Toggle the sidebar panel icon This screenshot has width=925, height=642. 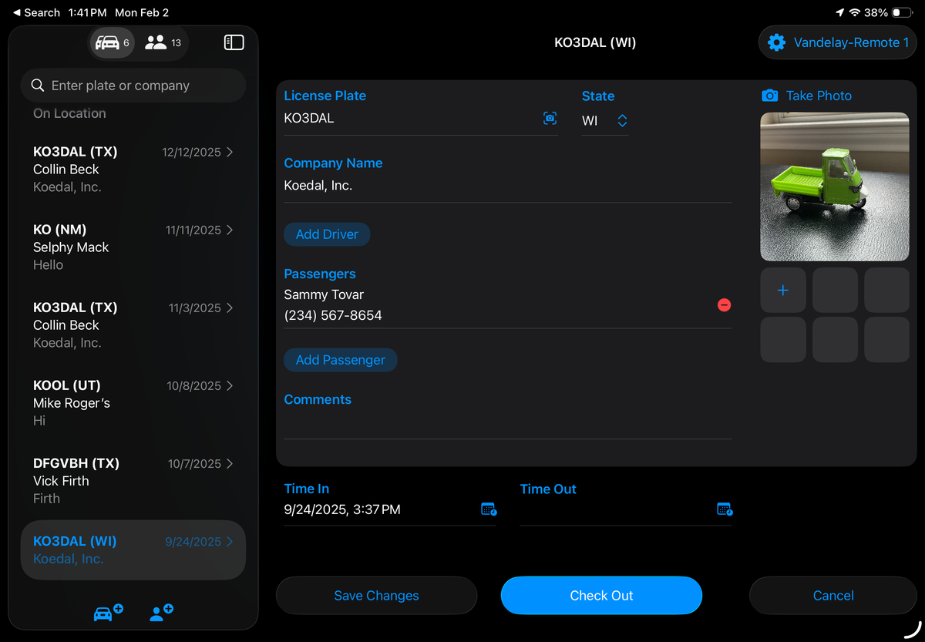234,42
